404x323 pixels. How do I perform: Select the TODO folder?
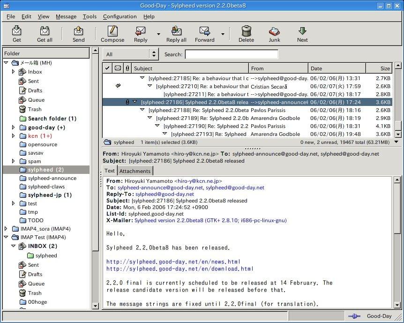pyautogui.click(x=36, y=220)
